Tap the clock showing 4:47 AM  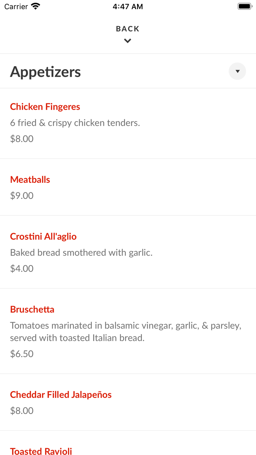point(128,6)
